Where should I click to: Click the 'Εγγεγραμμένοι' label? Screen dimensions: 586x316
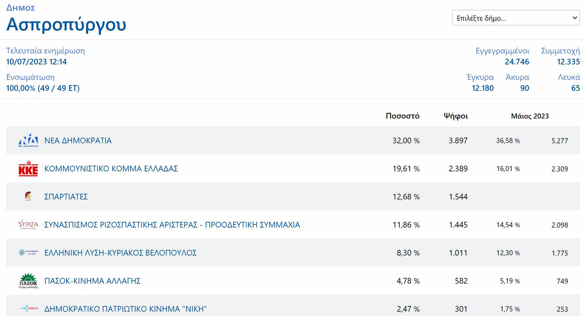click(x=502, y=51)
